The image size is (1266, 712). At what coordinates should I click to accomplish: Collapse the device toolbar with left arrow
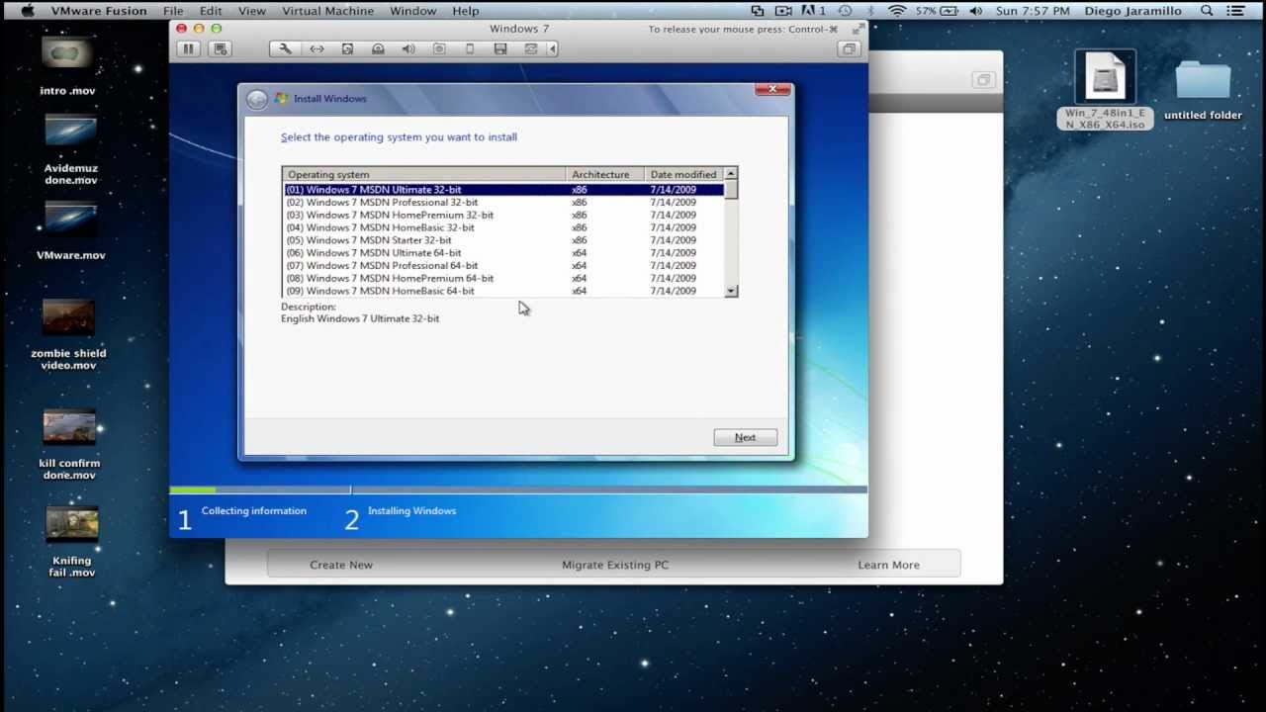[552, 48]
